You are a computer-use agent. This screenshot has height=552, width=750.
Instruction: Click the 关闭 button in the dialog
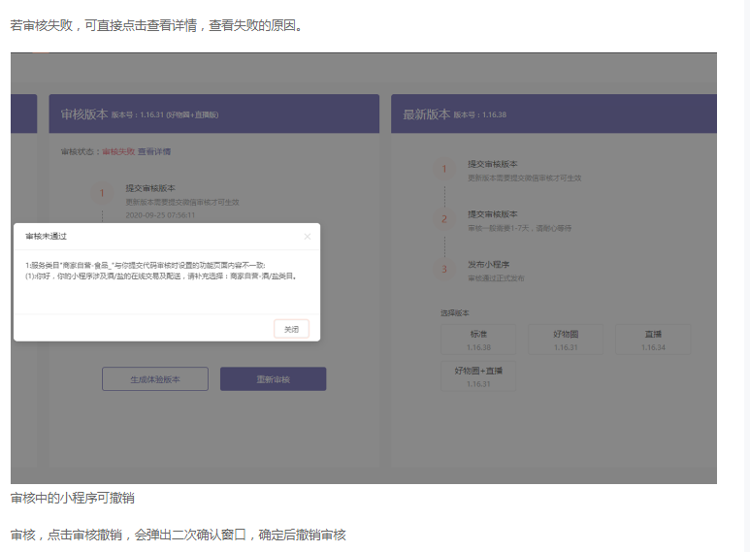pos(291,329)
